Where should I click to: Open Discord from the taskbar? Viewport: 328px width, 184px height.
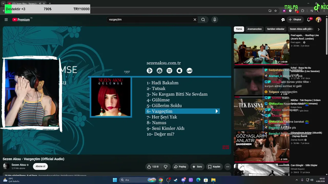(x=183, y=180)
